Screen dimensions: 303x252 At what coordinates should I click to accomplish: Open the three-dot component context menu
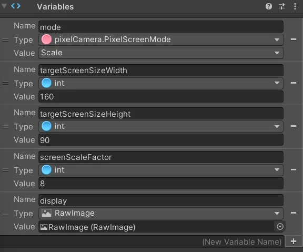click(x=295, y=6)
